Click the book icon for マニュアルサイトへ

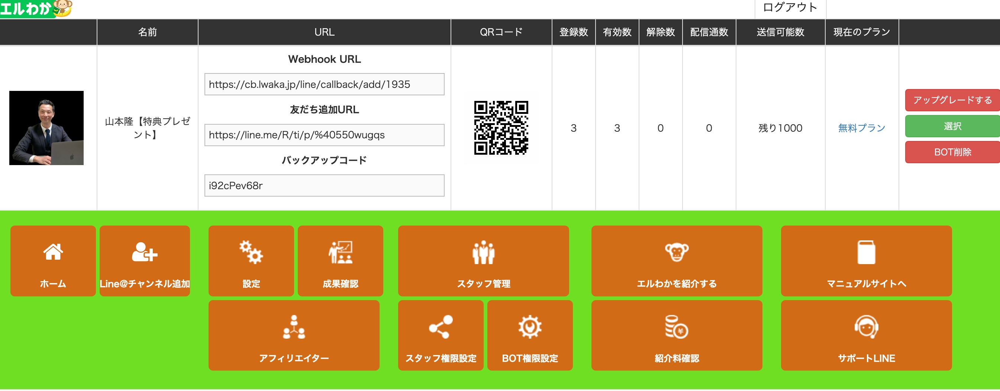pos(866,252)
